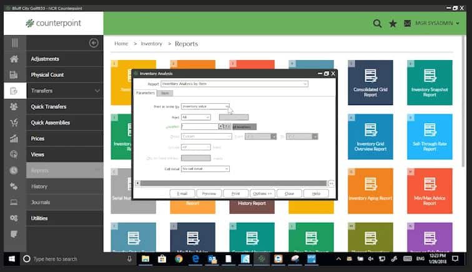Click the left arrow of dialog scrollbar
472x272 pixels.
tap(137, 183)
